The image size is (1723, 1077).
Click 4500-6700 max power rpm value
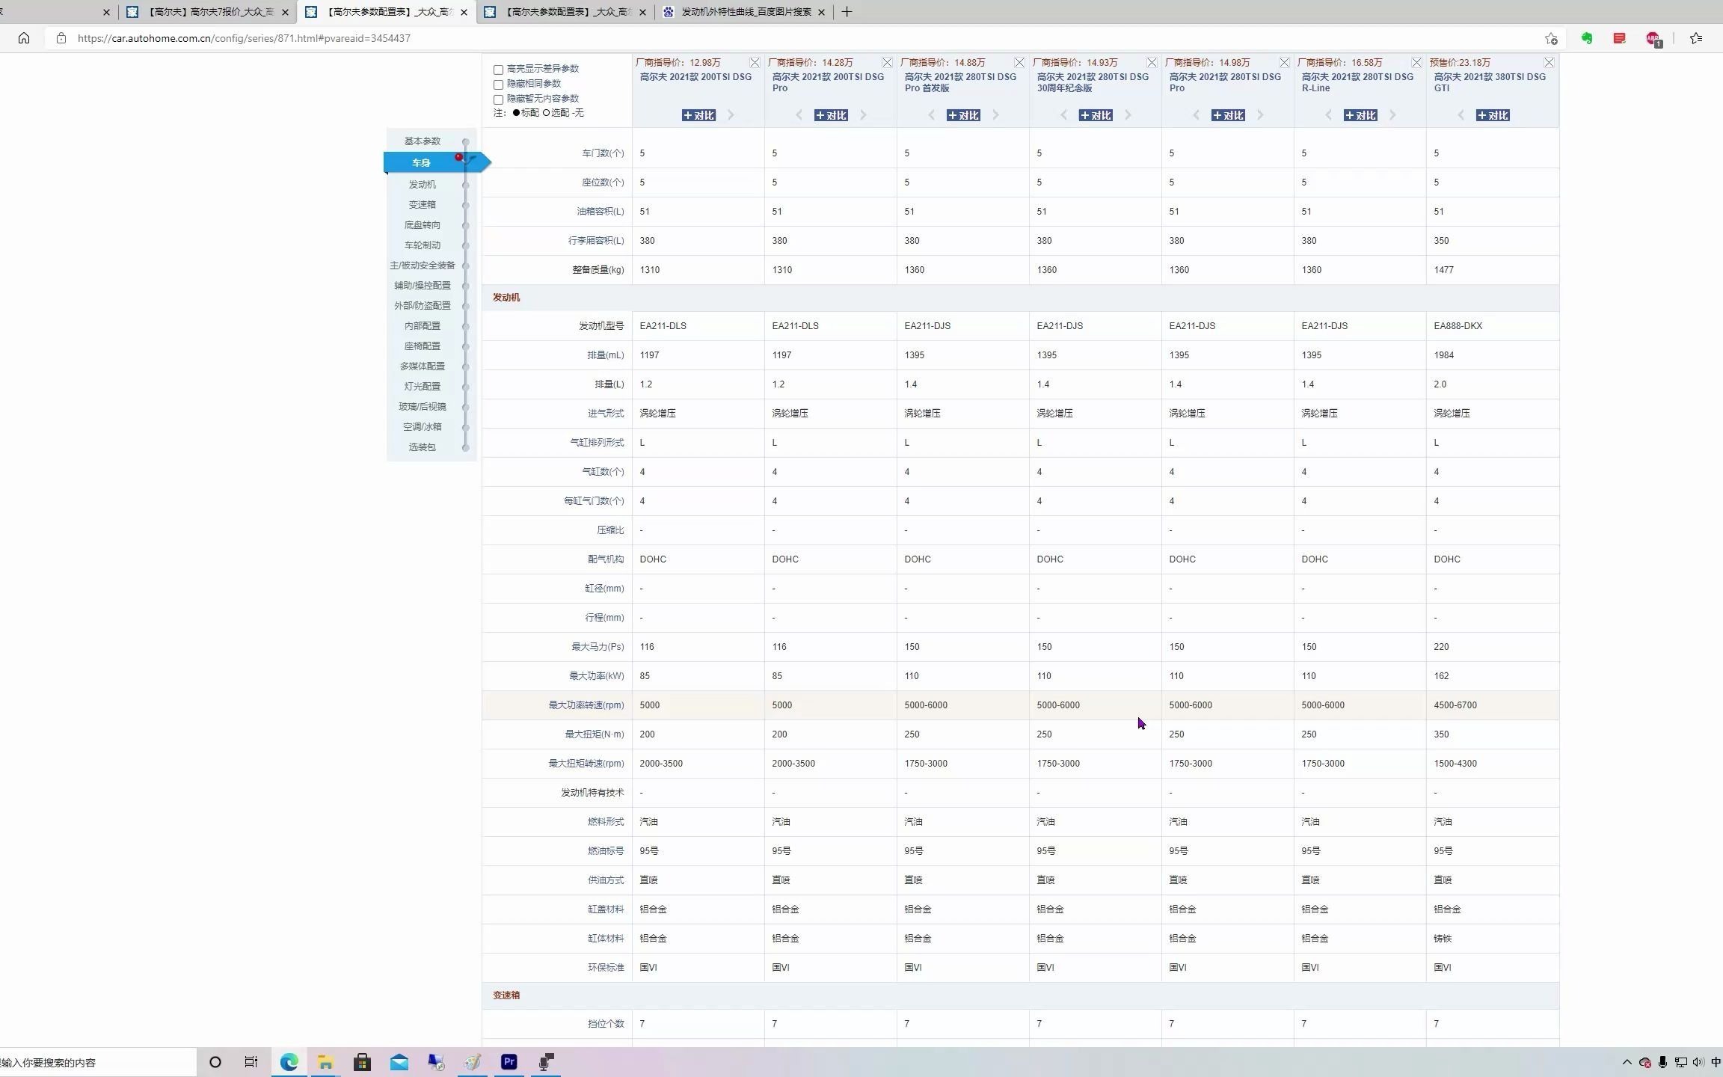point(1455,705)
